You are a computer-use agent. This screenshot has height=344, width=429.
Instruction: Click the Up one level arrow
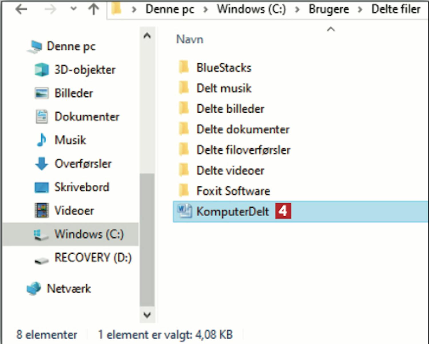(x=94, y=9)
